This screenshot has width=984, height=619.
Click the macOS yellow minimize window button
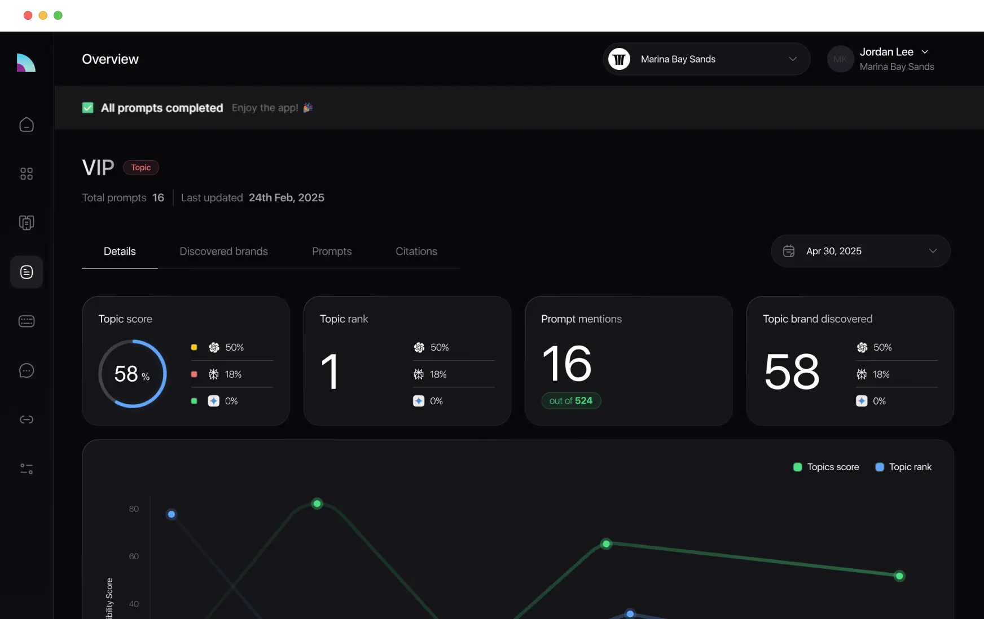[43, 15]
